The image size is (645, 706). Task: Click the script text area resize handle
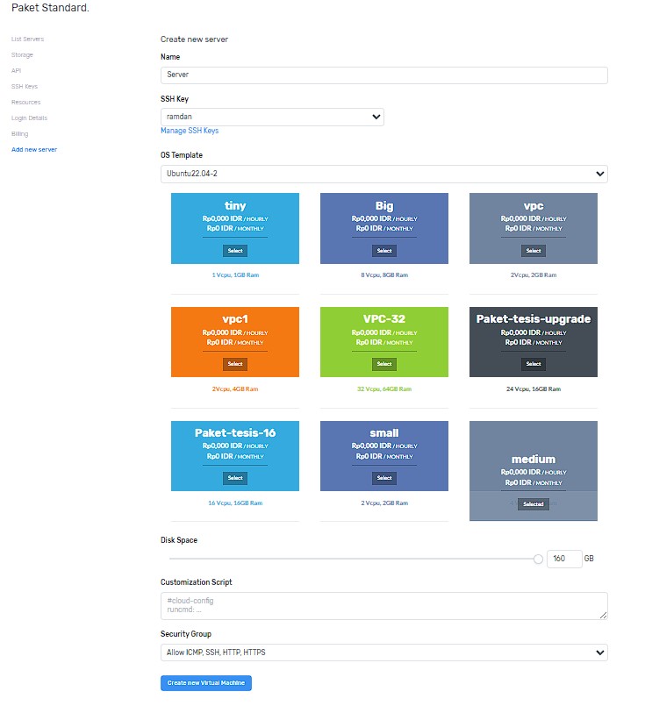click(604, 615)
